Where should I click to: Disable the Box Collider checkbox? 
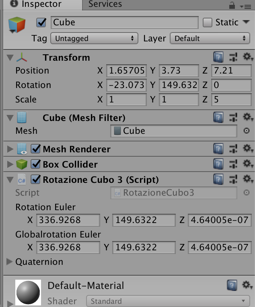36,164
